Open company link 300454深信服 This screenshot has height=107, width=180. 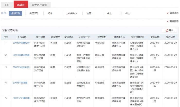point(20,83)
